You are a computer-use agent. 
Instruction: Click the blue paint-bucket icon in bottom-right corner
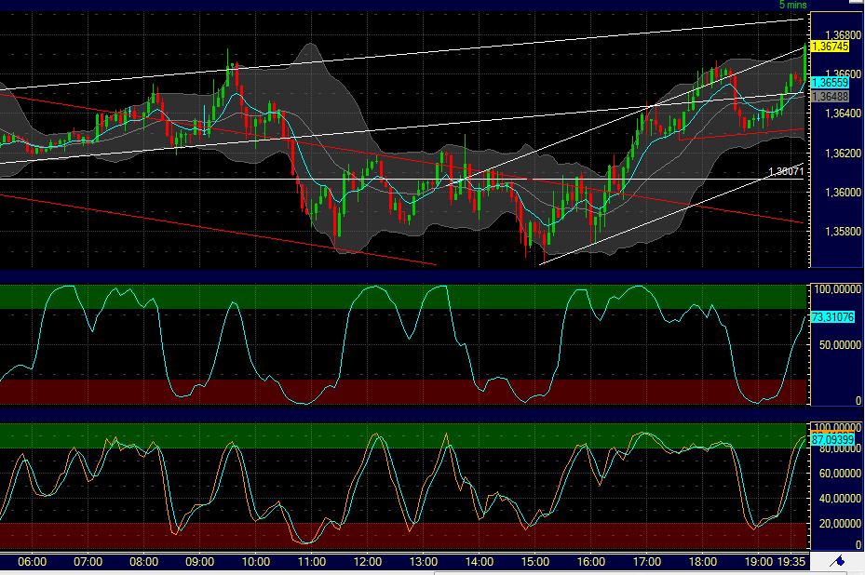coord(837,561)
